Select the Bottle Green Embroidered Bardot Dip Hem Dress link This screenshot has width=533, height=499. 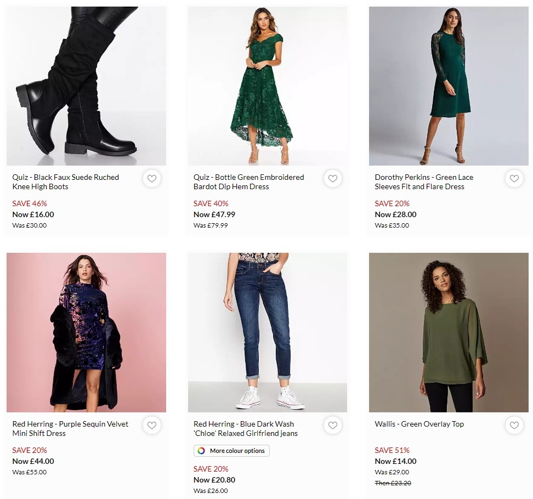248,182
